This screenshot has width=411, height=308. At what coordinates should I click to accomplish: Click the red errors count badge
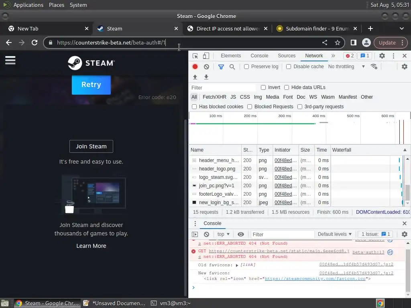point(350,56)
